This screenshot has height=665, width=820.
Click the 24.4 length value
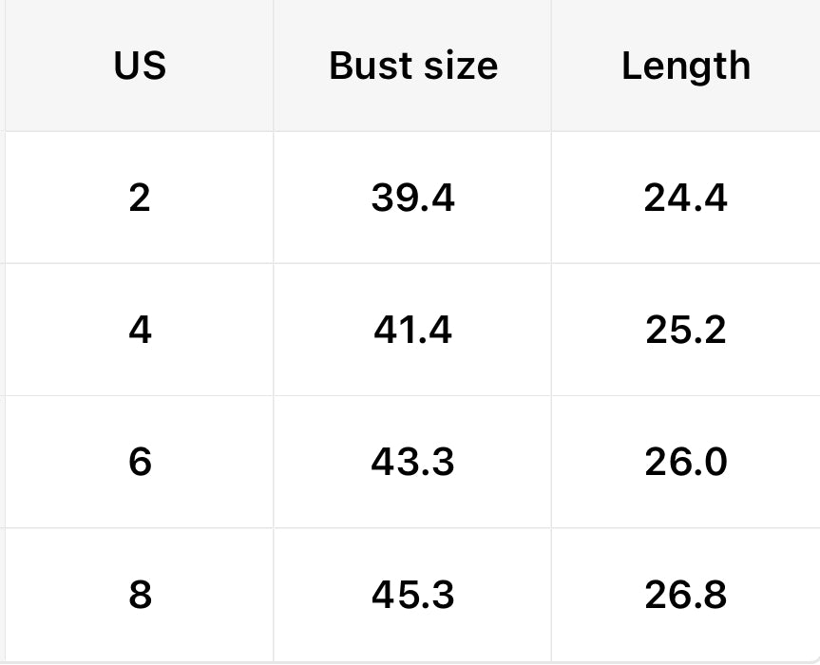[x=686, y=198]
